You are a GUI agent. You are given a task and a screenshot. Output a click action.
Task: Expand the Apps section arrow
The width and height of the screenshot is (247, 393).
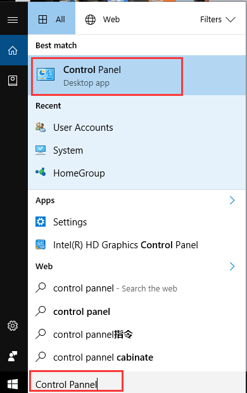click(232, 200)
